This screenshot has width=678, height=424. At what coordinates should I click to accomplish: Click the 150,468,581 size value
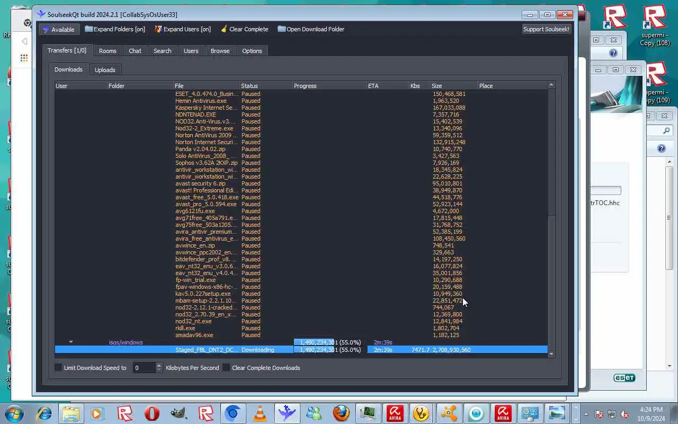tap(449, 94)
